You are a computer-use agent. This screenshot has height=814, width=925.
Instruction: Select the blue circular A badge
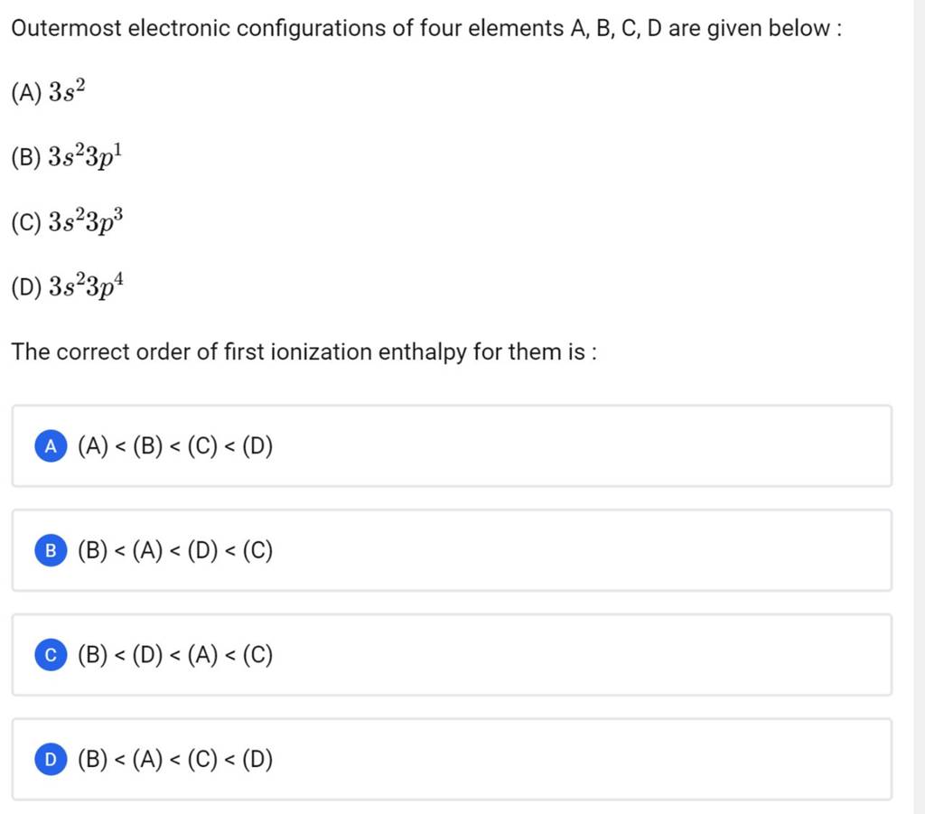pos(50,445)
